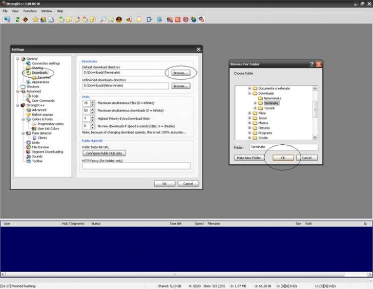
Task: Click the question mark help icon in Browse dialog
Action: [312, 64]
